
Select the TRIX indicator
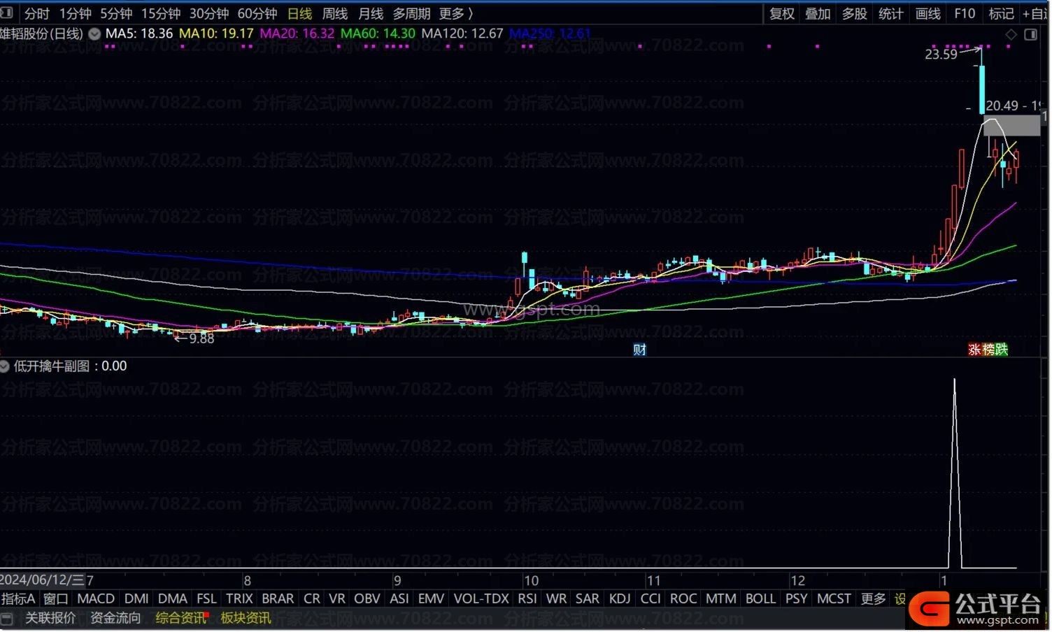coord(239,599)
